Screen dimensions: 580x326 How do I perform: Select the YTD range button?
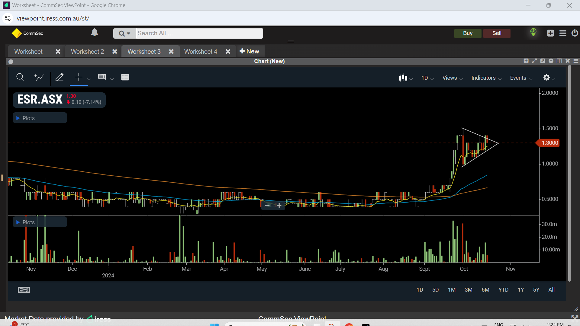pyautogui.click(x=503, y=290)
